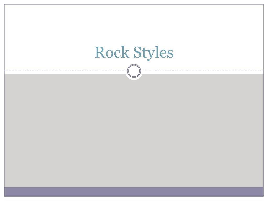Click the slide's top border line
The height and width of the screenshot is (201, 268).
coord(134,4)
